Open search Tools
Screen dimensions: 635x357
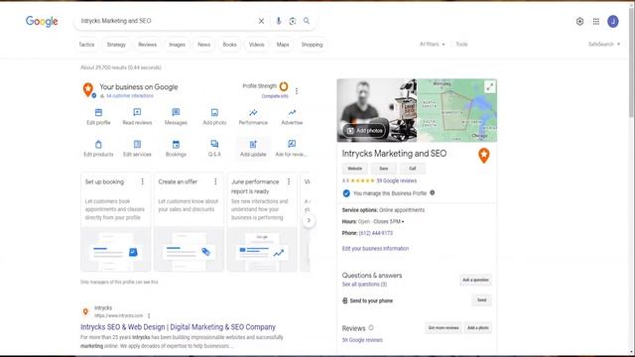pos(461,44)
